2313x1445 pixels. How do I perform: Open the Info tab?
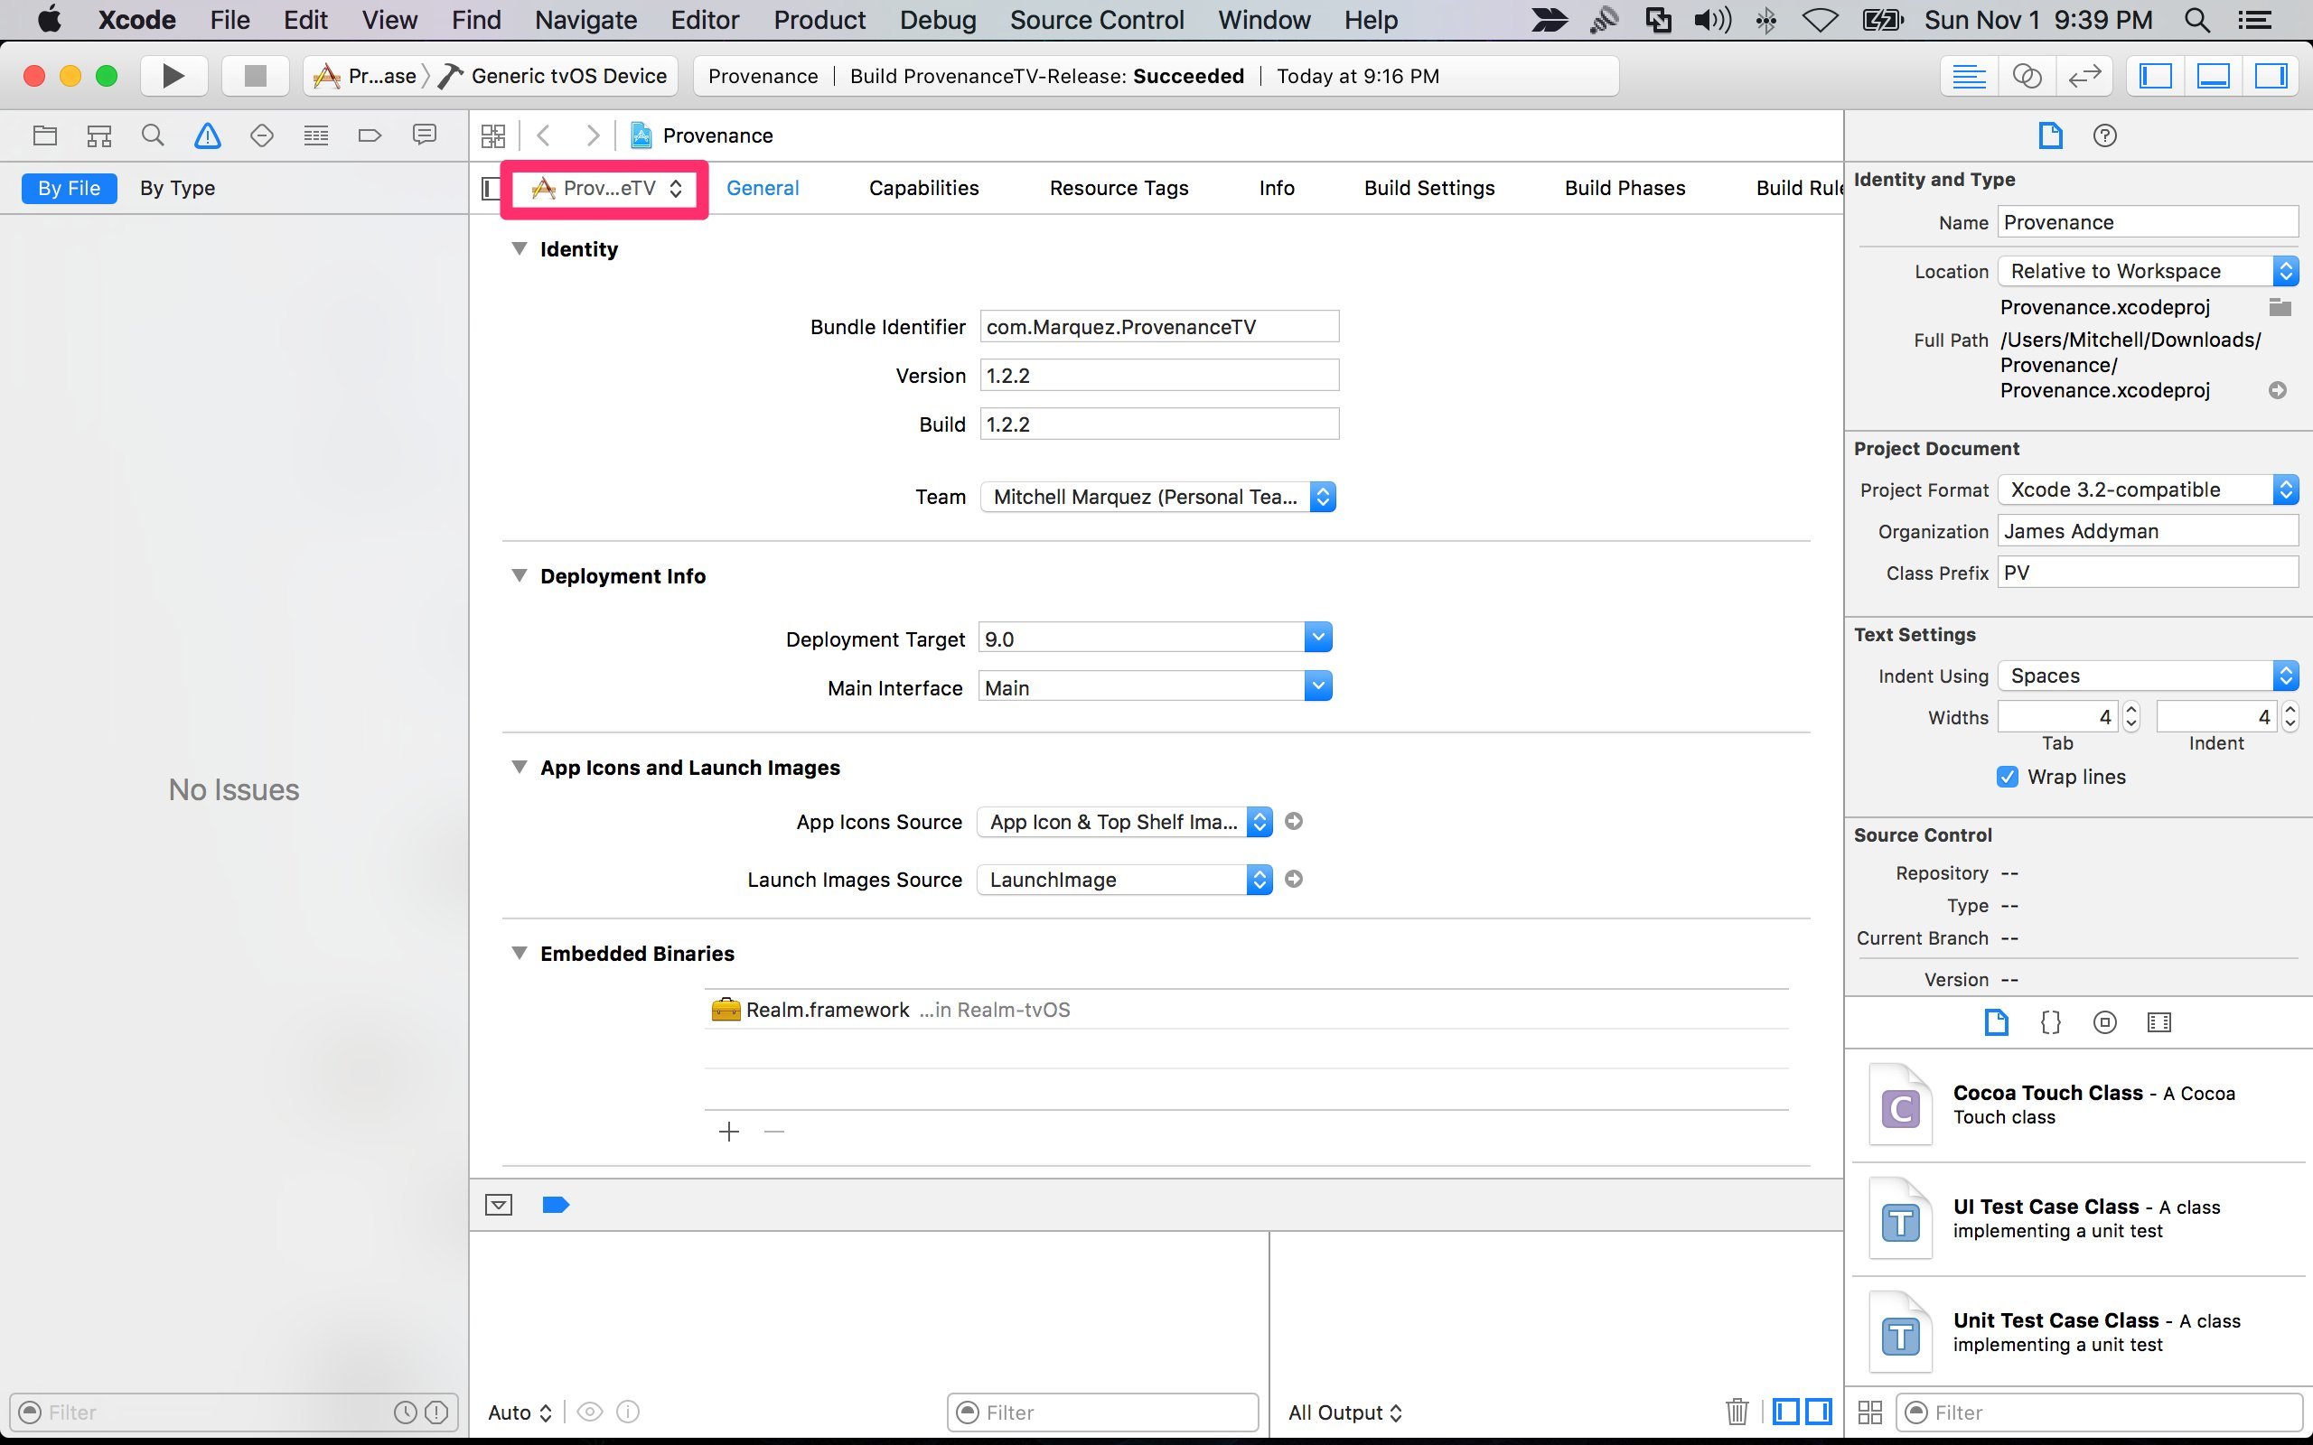pyautogui.click(x=1276, y=188)
